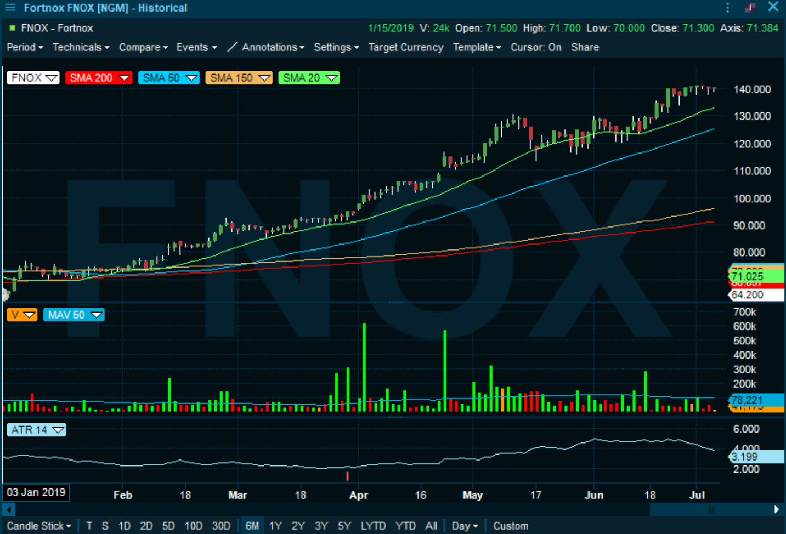
Task: Click the 64.200 white price axis tag
Action: point(756,294)
